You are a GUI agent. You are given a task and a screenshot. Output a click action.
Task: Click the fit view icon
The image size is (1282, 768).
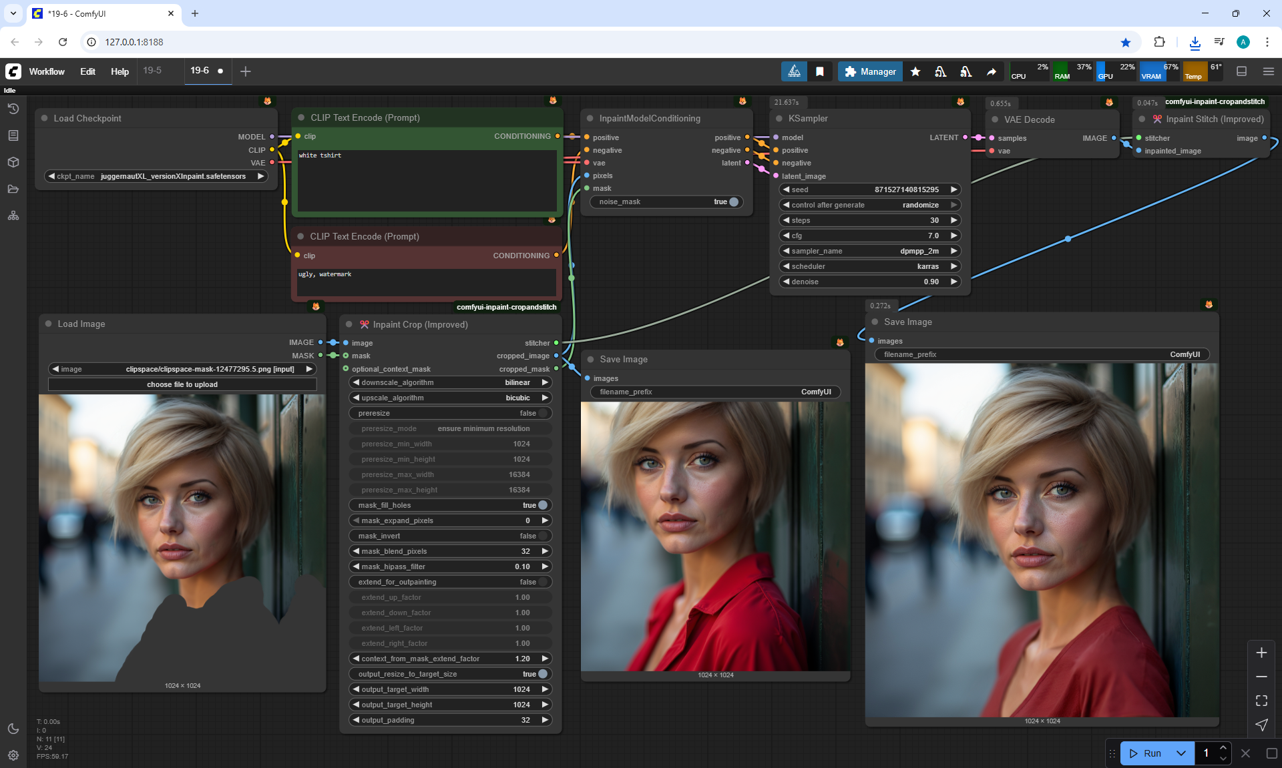coord(1261,701)
